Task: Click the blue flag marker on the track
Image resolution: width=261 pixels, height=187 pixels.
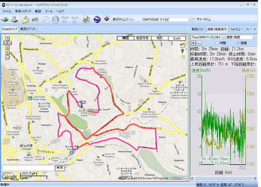Action: click(83, 104)
